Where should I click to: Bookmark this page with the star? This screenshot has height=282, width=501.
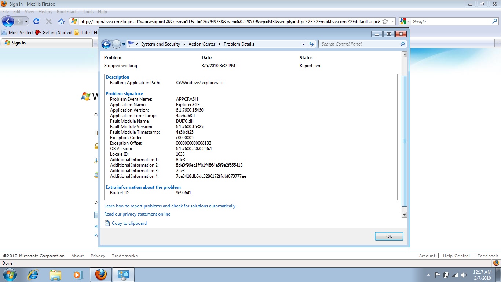point(385,22)
